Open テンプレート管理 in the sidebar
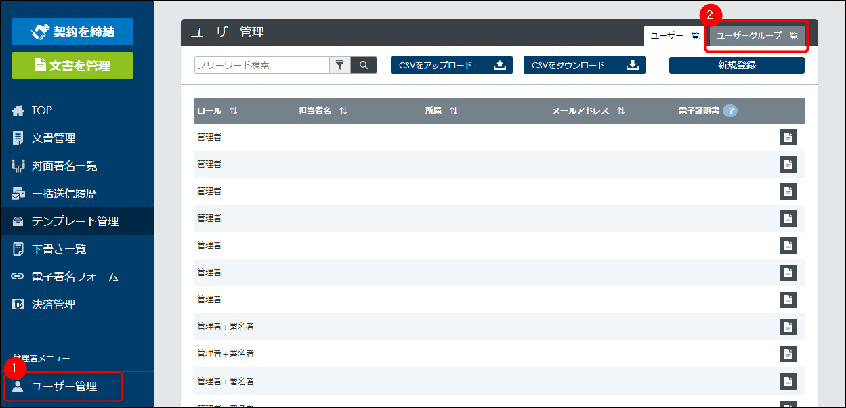846x408 pixels. point(75,221)
